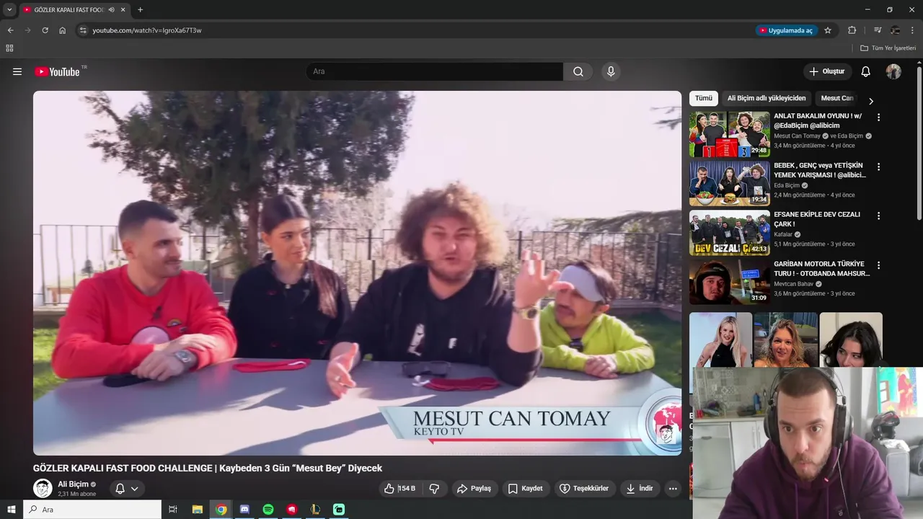The image size is (923, 519).
Task: Click the search magnifier button
Action: pos(578,71)
